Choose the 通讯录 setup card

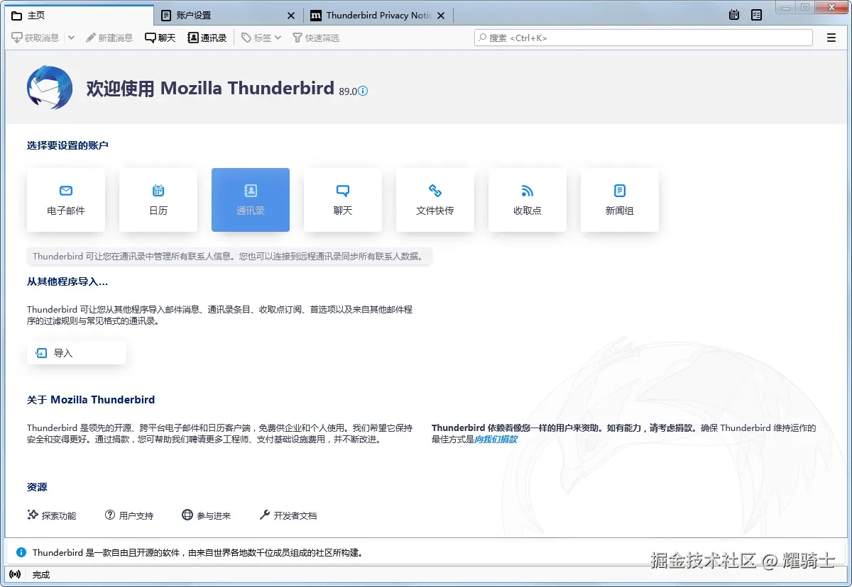click(x=251, y=200)
